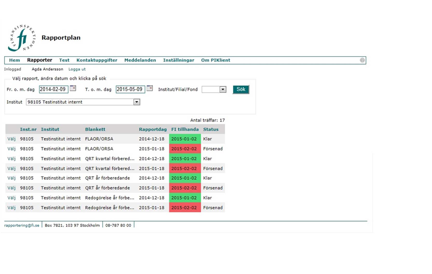Select Välj for Redogörelse år dated 2015-01-18
432x274 pixels.
pyautogui.click(x=11, y=207)
